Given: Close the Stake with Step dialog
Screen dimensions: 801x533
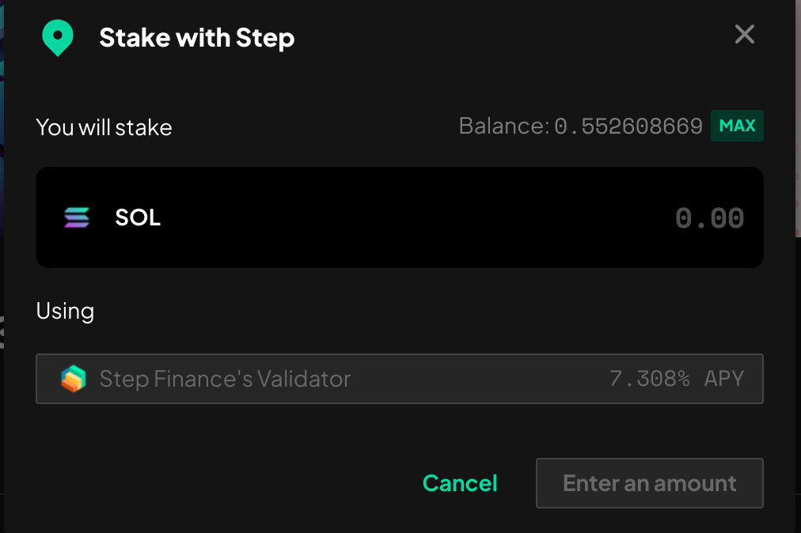Looking at the screenshot, I should (744, 34).
